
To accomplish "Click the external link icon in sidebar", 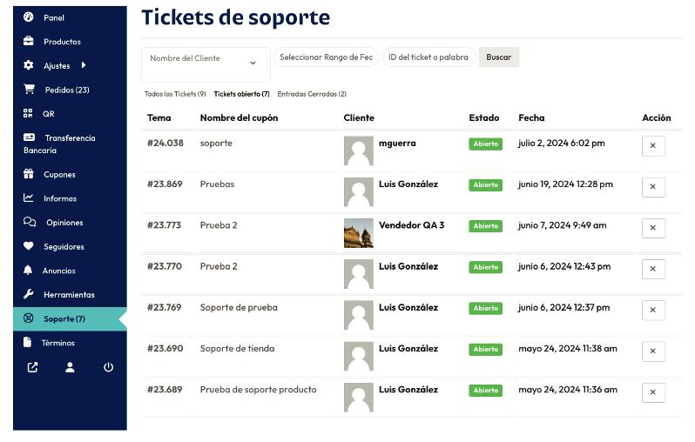I will pyautogui.click(x=32, y=367).
